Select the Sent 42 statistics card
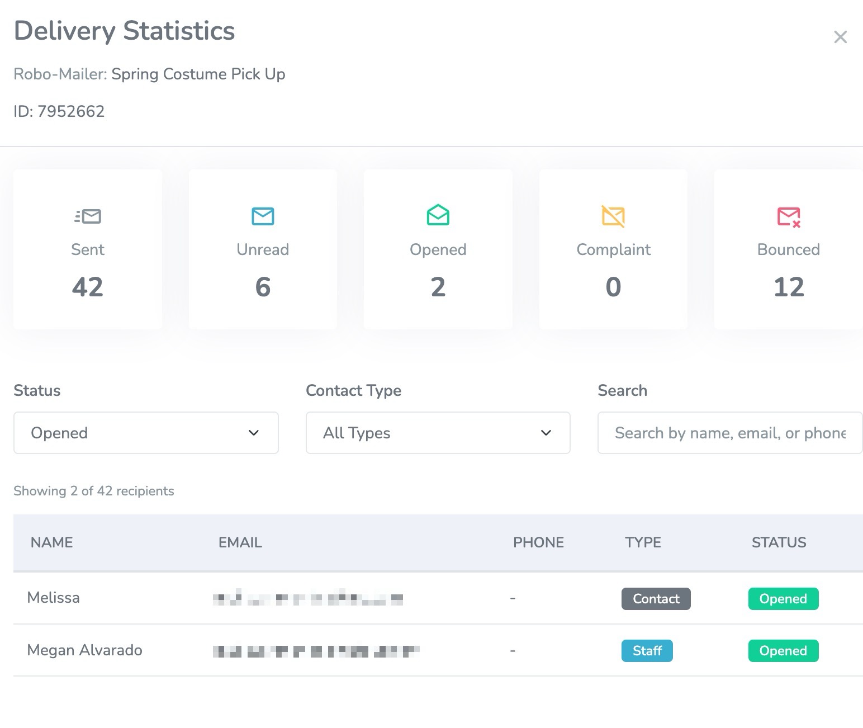Screen dimensions: 863x728 (x=88, y=249)
